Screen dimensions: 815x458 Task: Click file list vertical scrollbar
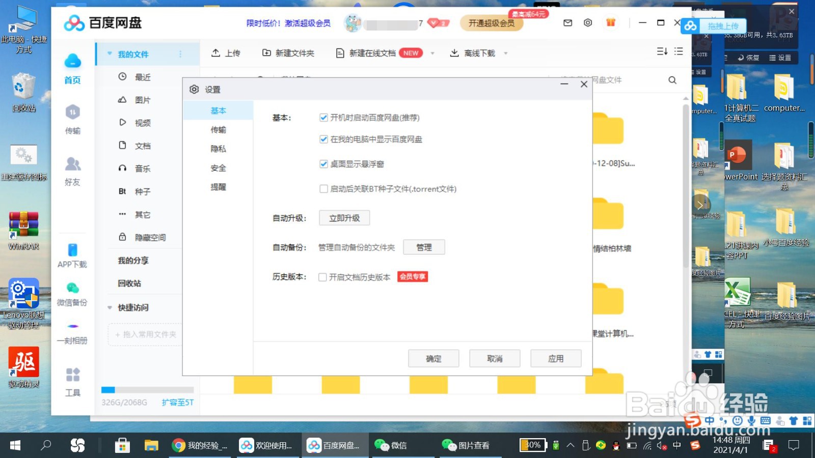[686, 186]
